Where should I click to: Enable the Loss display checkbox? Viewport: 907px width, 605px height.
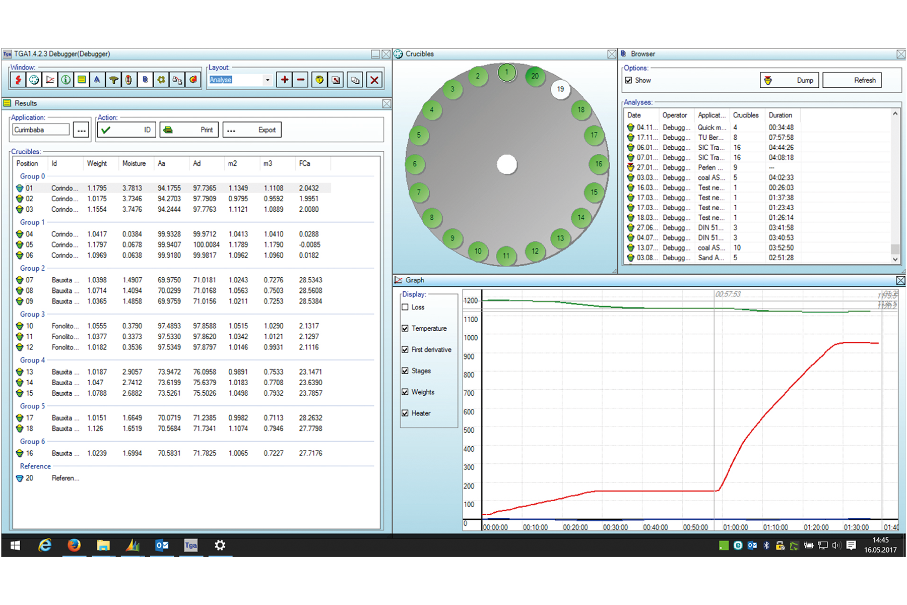pyautogui.click(x=405, y=307)
